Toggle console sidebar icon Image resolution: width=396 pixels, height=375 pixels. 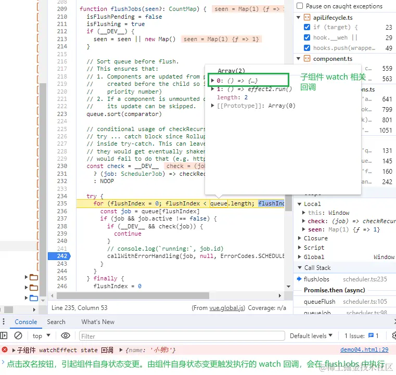pos(4,335)
